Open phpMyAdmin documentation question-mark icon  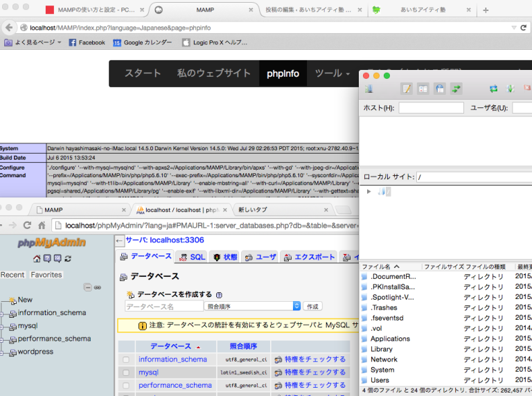47,259
